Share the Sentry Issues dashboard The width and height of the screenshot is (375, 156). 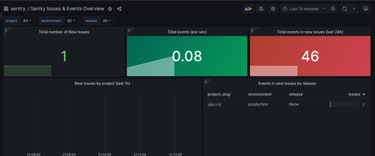click(119, 8)
